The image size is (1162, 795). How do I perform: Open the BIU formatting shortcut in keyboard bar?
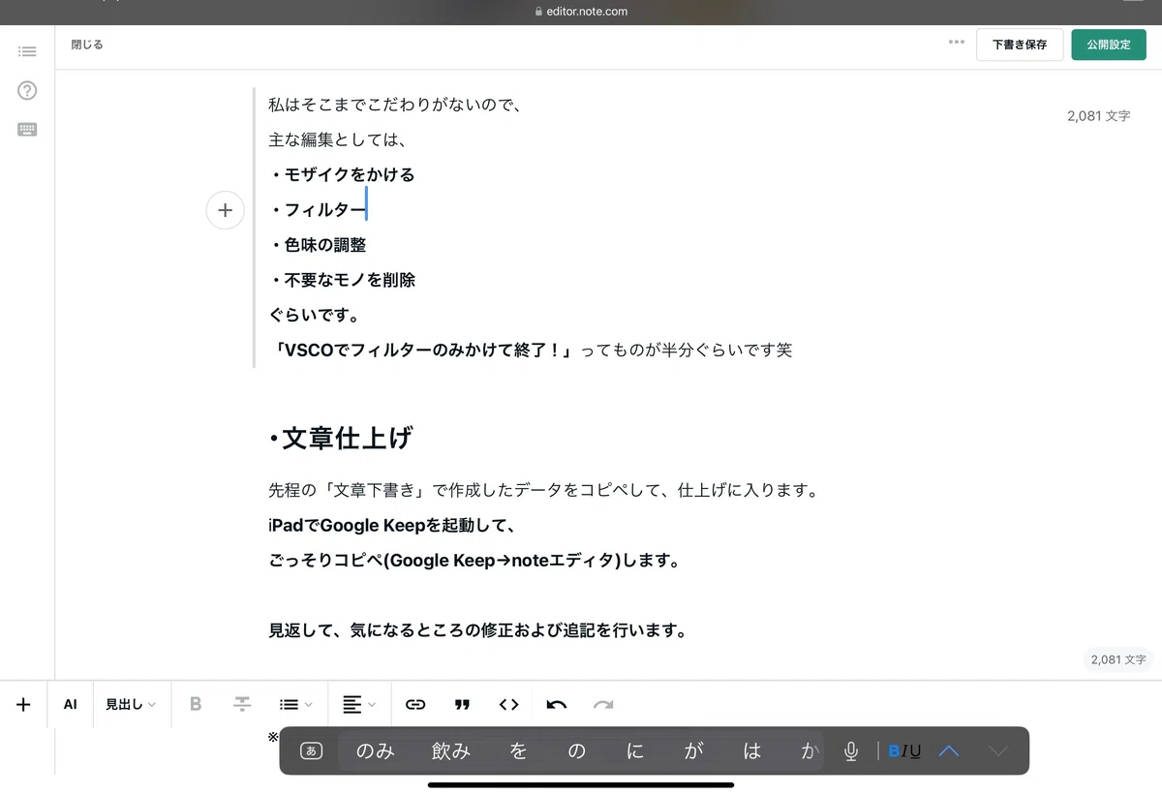[904, 750]
